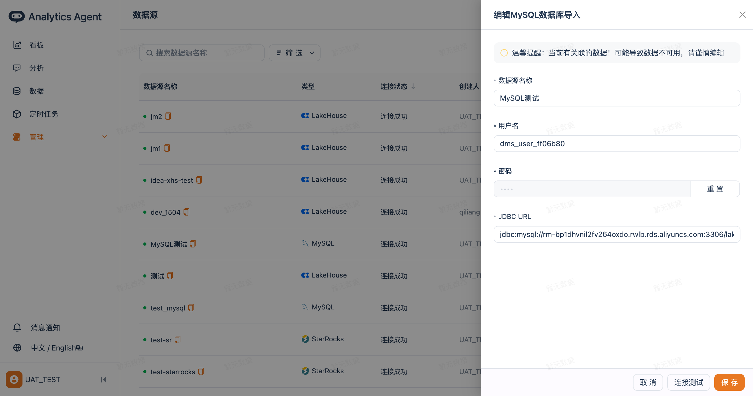Click the 搜索数据源名称 search field
753x396 pixels.
pyautogui.click(x=202, y=53)
